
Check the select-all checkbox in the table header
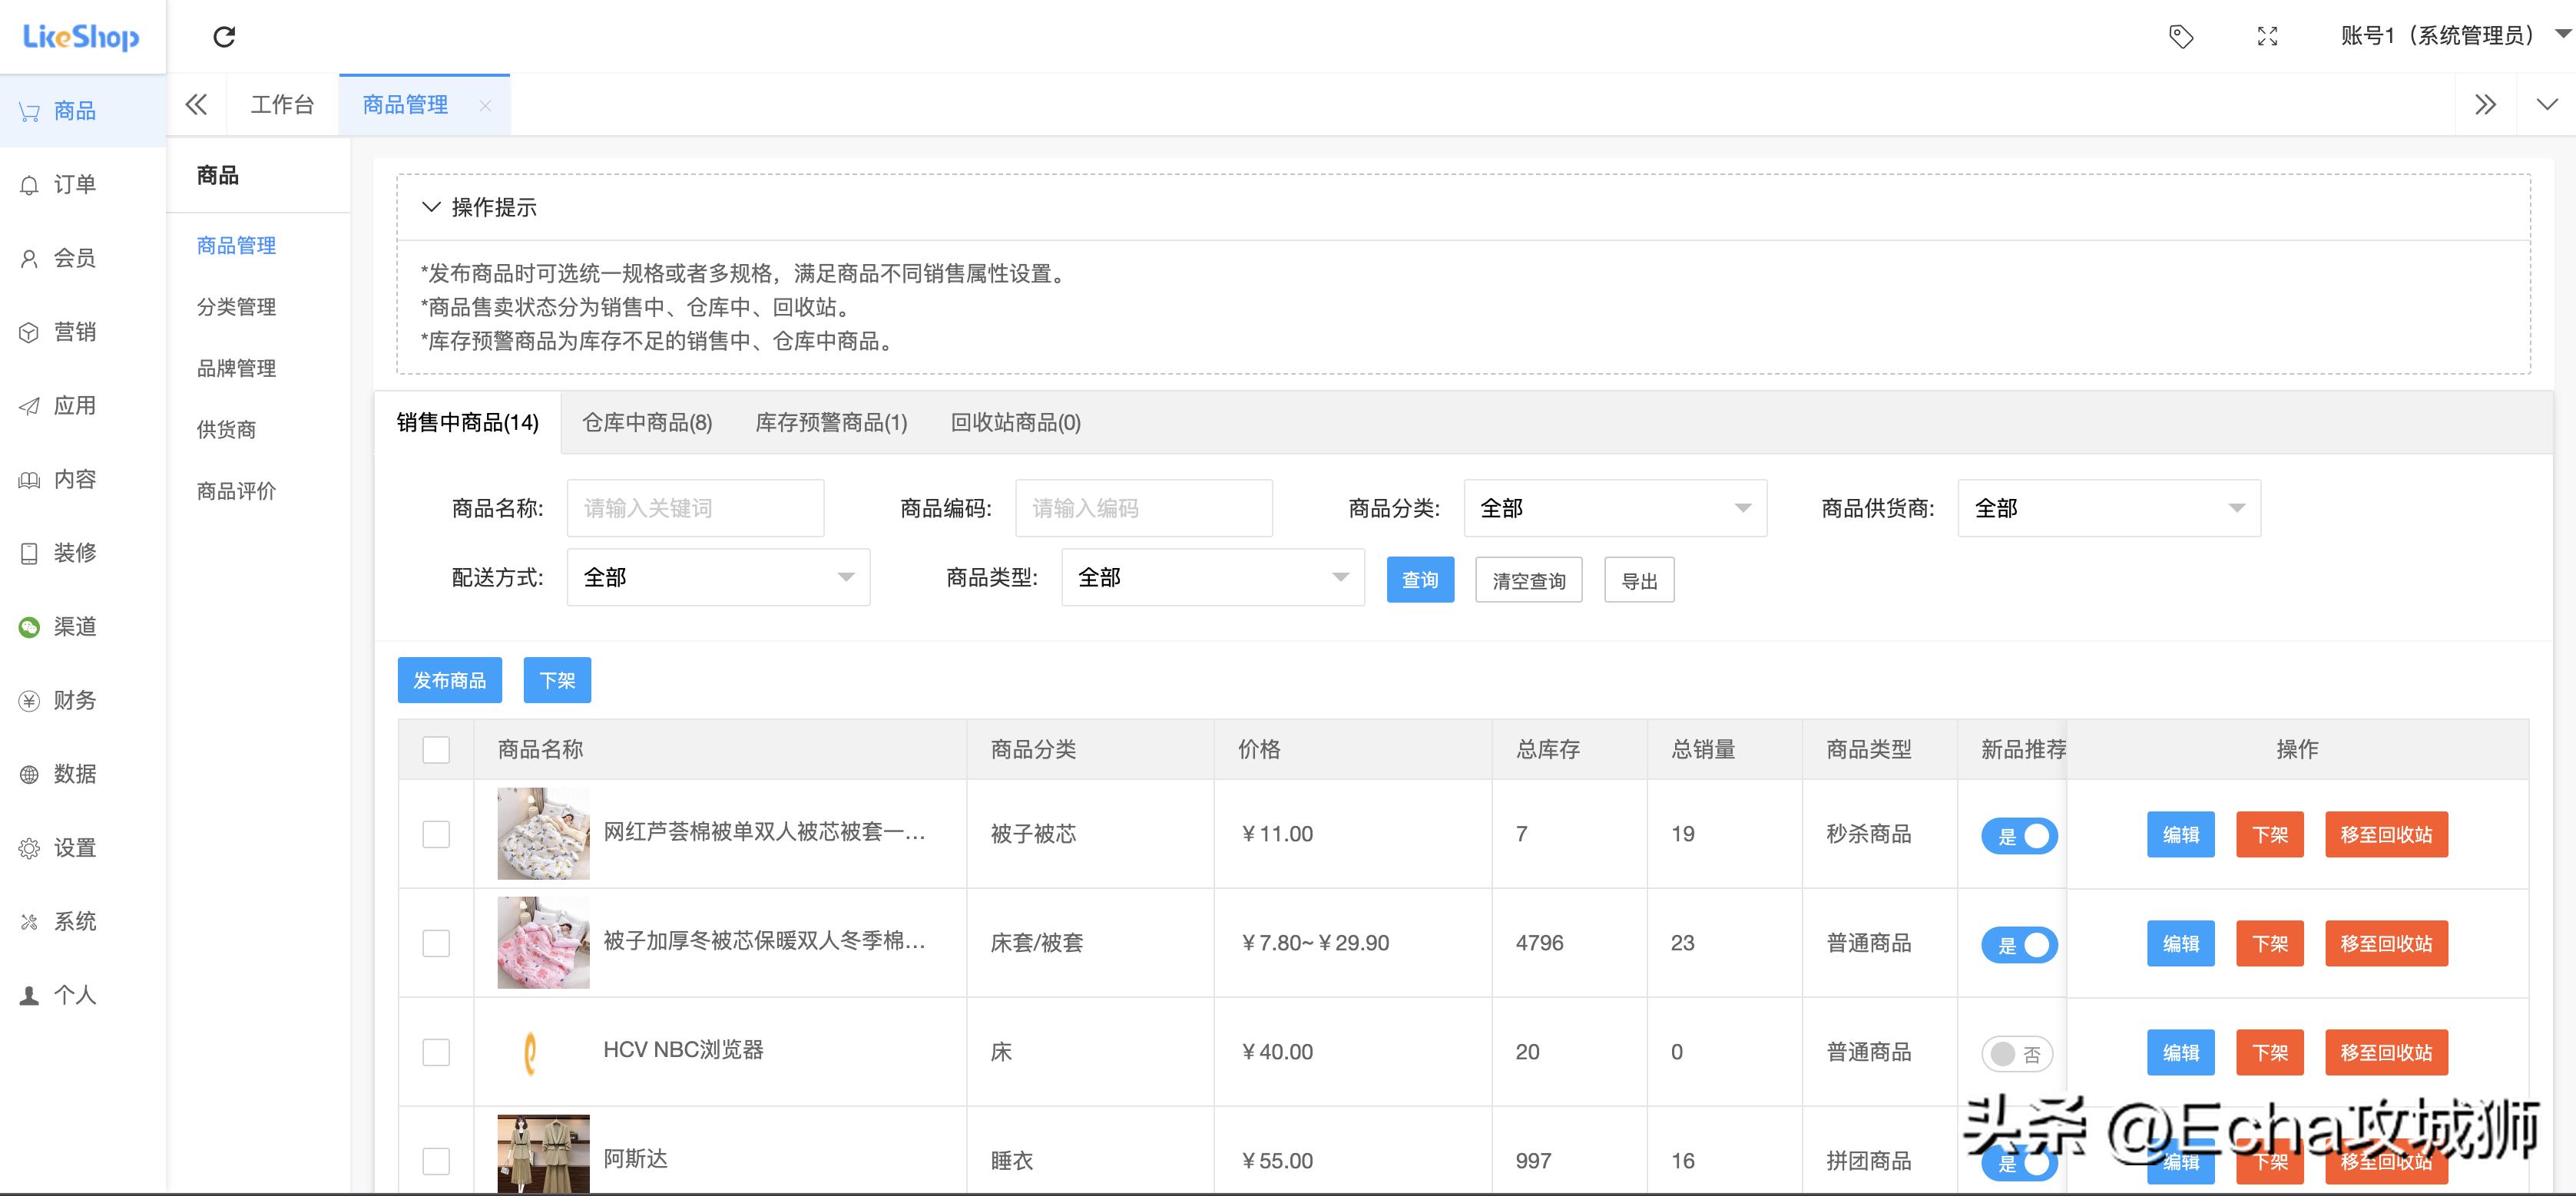pyautogui.click(x=436, y=748)
